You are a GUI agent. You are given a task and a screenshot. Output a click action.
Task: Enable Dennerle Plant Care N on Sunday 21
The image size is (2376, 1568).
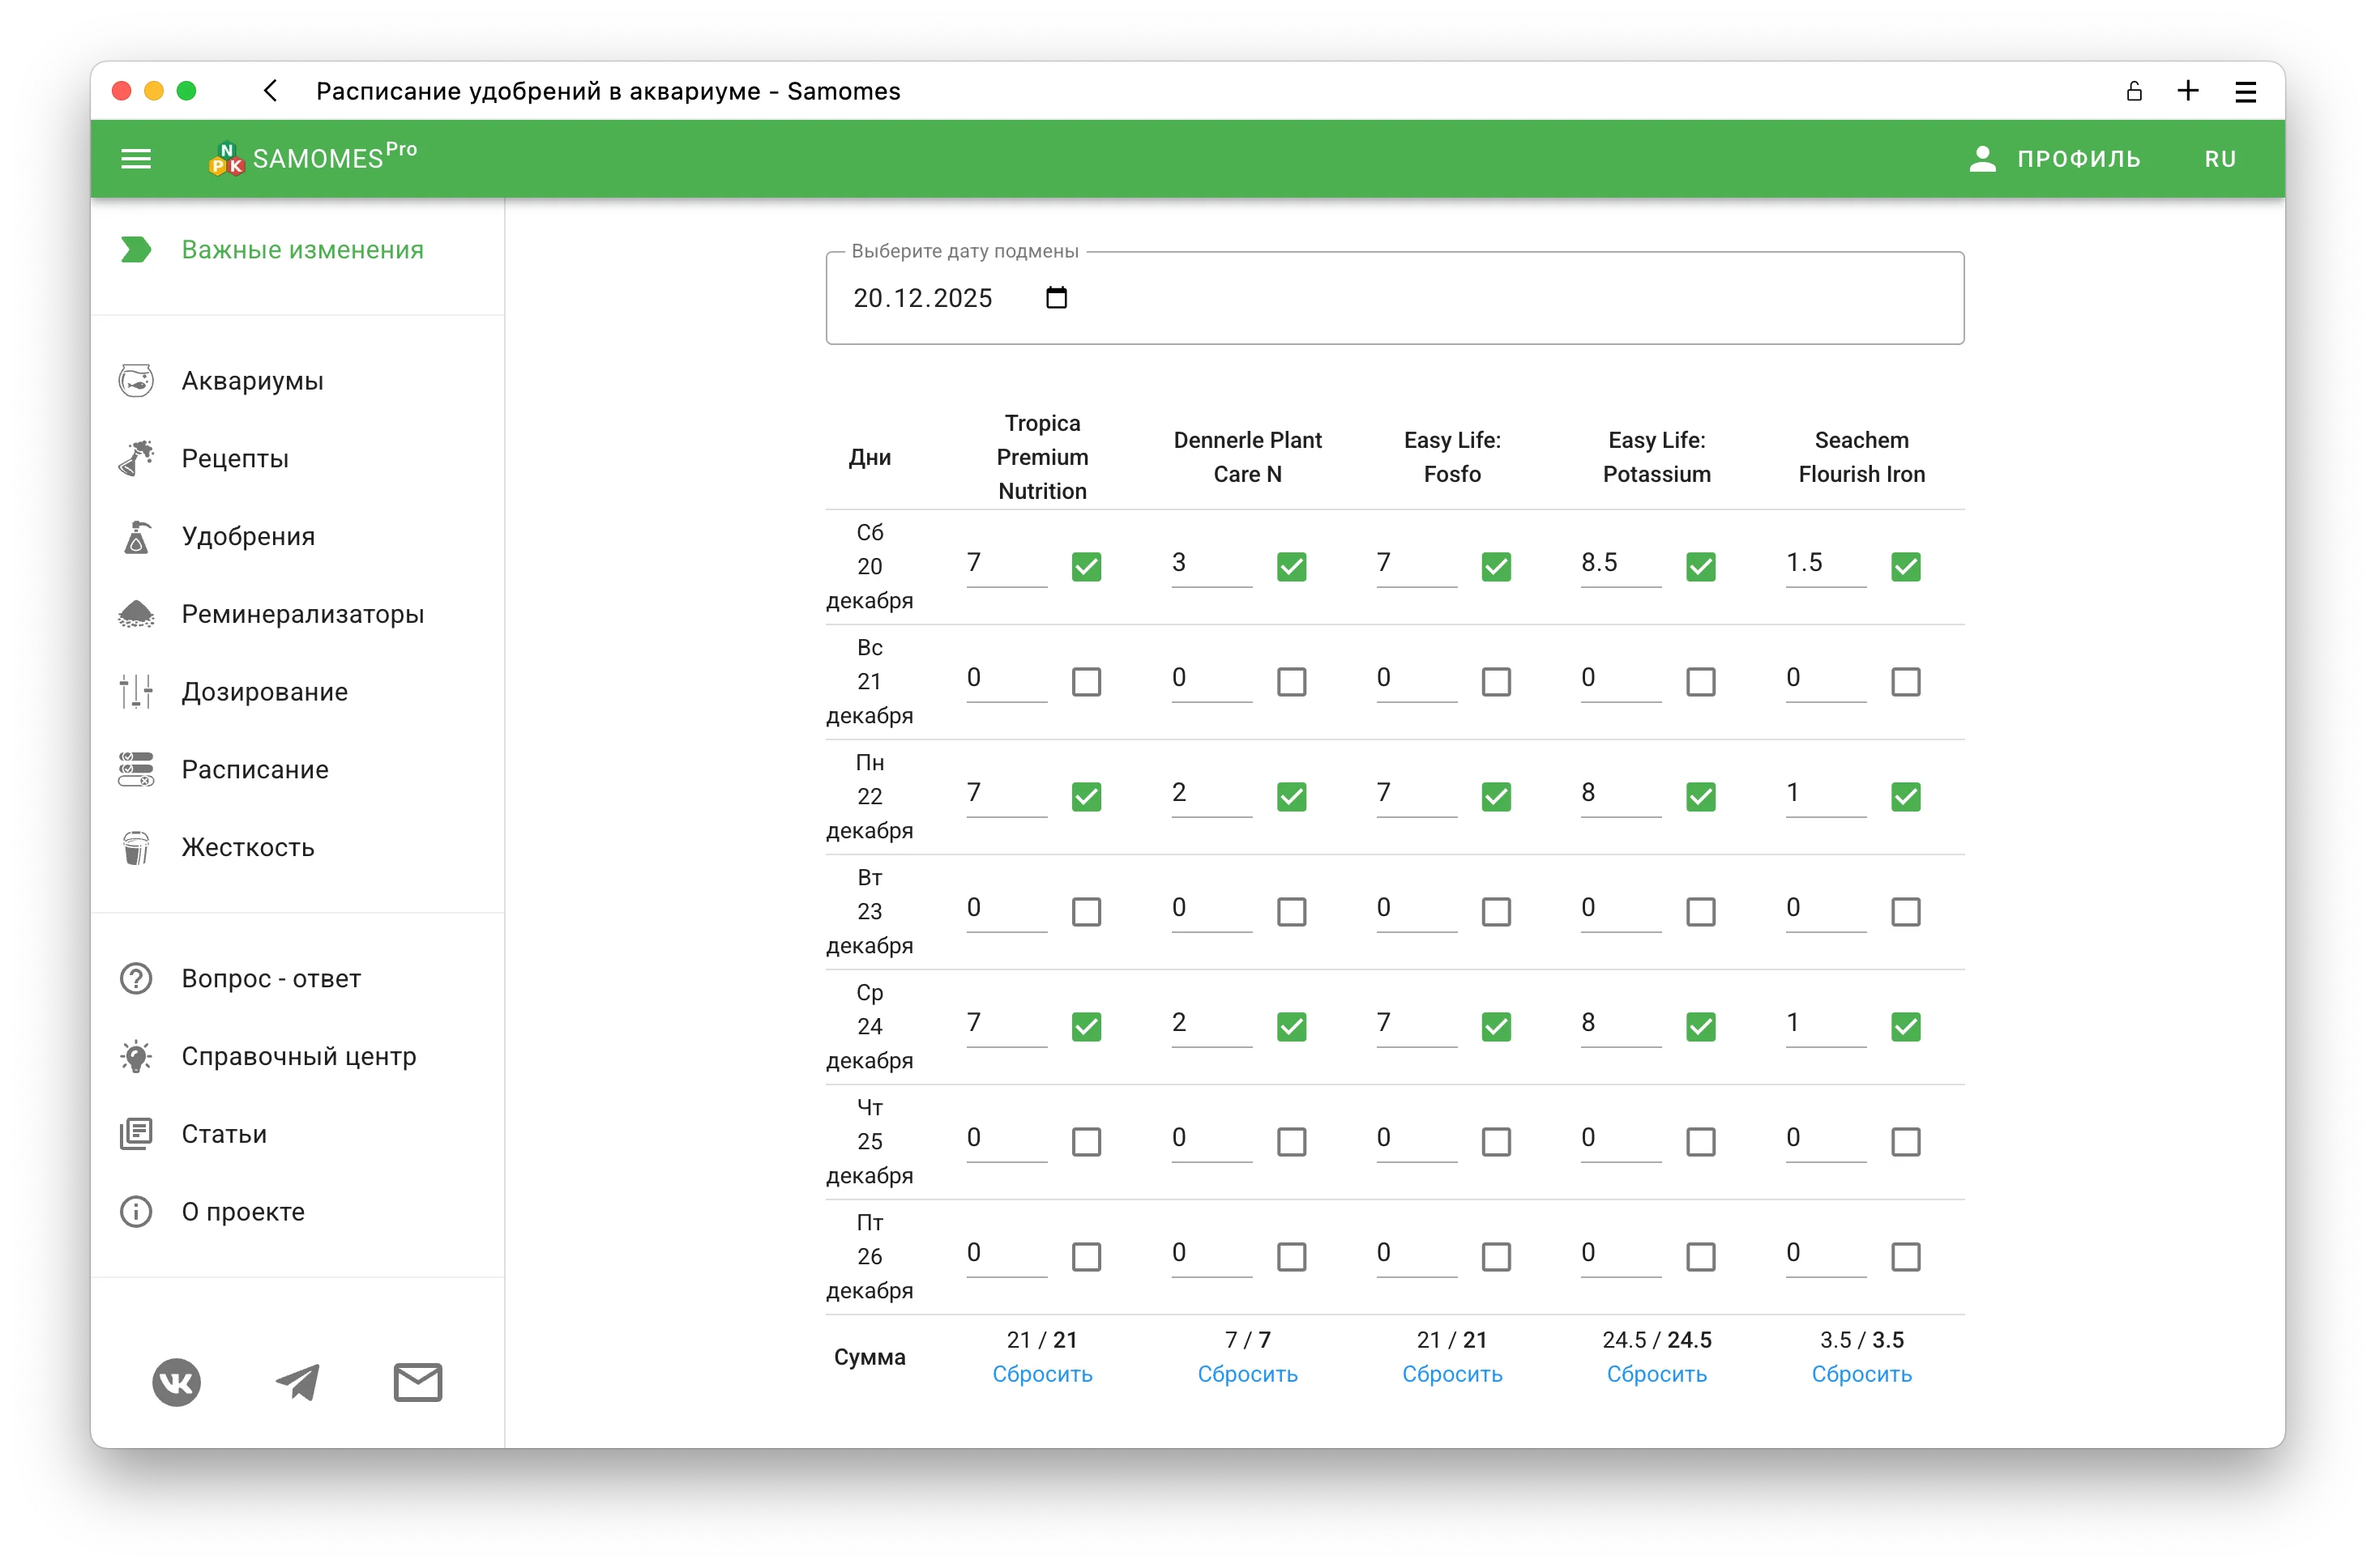point(1292,682)
